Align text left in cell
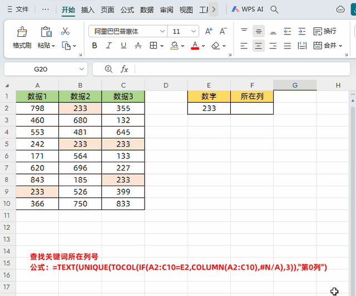This screenshot has width=356, height=296. (244, 46)
